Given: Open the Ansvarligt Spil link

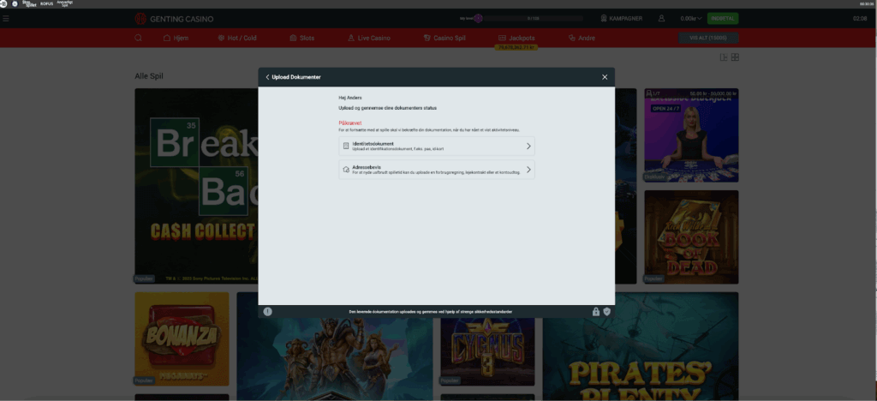Looking at the screenshot, I should pyautogui.click(x=65, y=3).
